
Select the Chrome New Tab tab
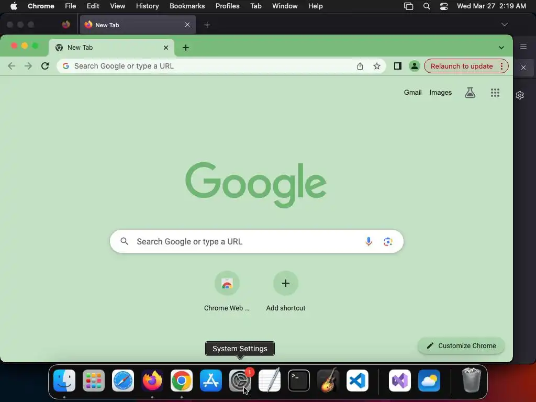111,48
